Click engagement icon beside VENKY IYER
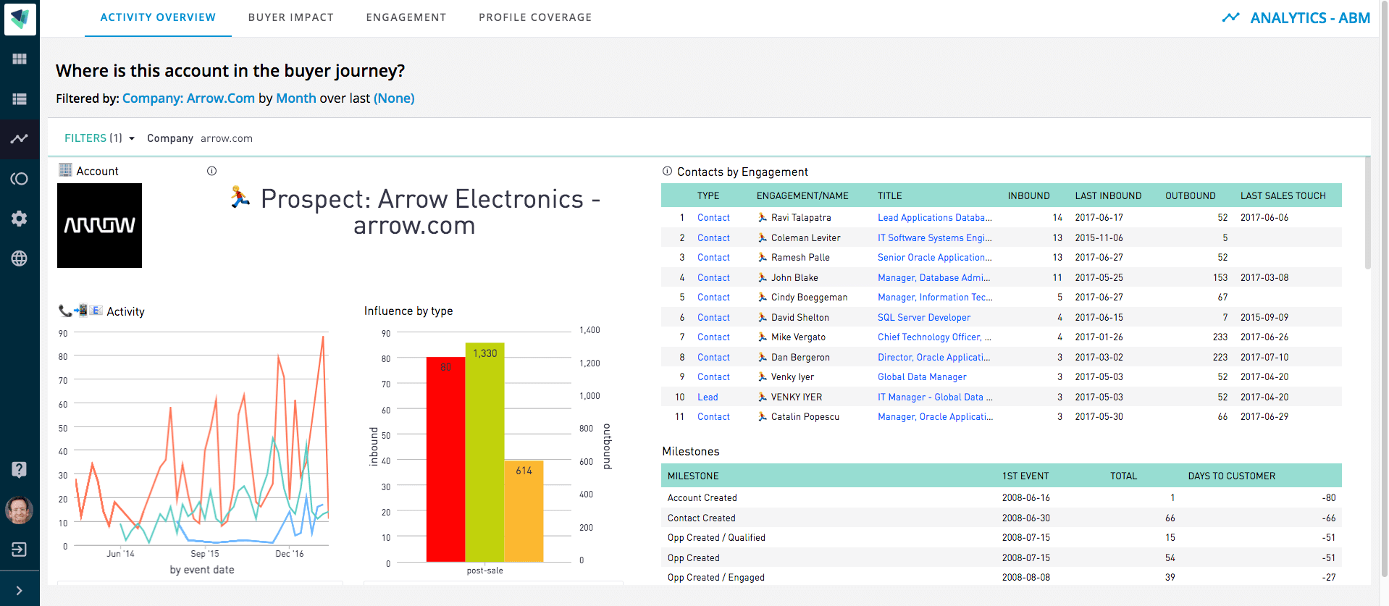Viewport: 1389px width, 606px height. point(763,397)
